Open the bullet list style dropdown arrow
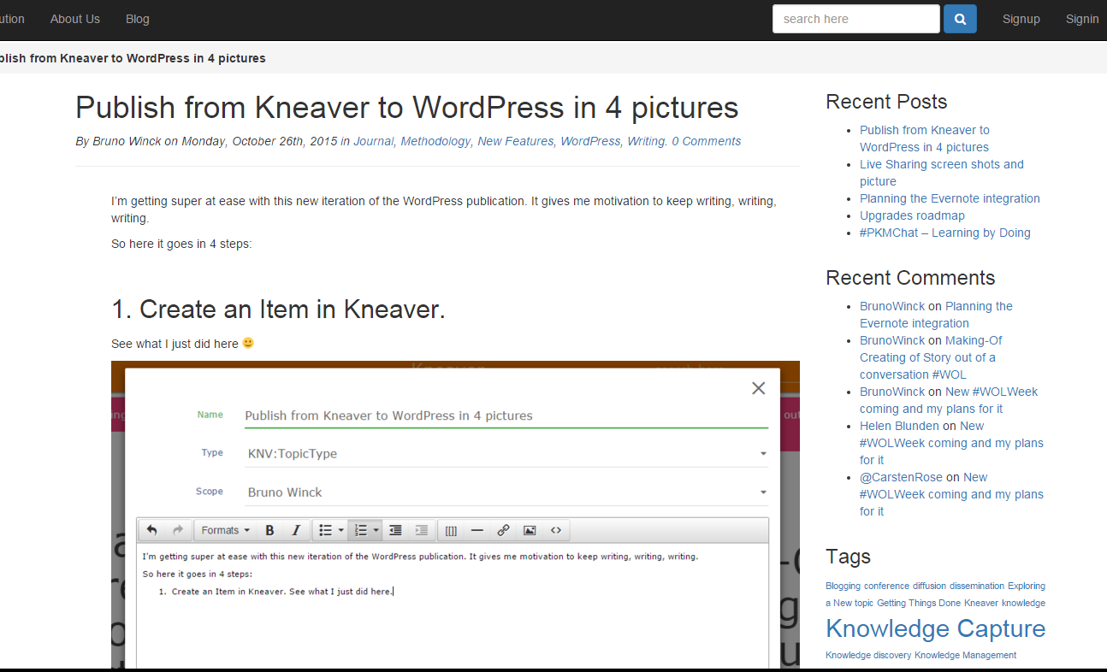 click(341, 530)
